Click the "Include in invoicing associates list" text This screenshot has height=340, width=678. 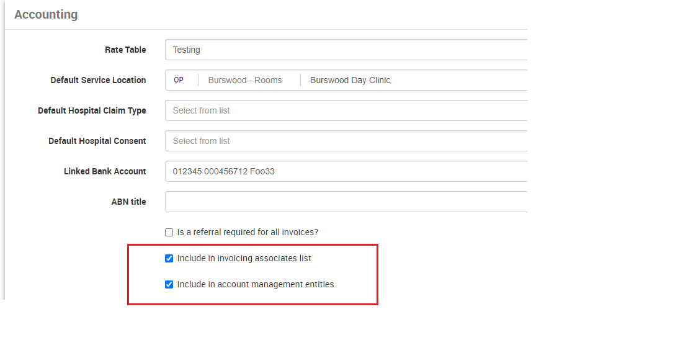tap(244, 258)
